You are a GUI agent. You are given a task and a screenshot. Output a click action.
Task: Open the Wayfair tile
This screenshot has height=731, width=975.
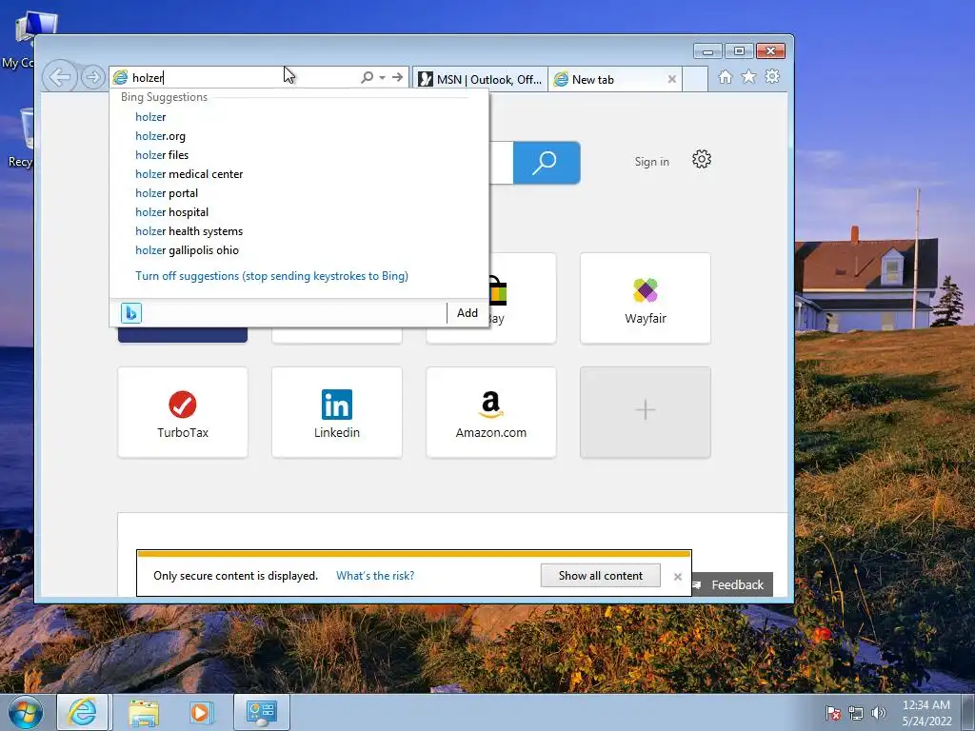646,298
